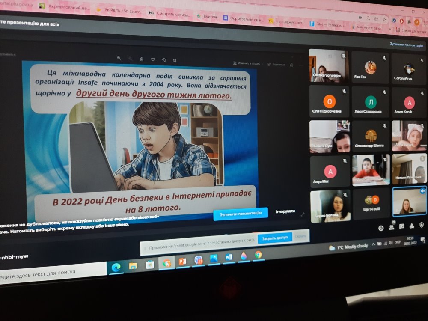Open the Chrome profile avatar
The width and height of the screenshot is (428, 321).
coord(417,22)
